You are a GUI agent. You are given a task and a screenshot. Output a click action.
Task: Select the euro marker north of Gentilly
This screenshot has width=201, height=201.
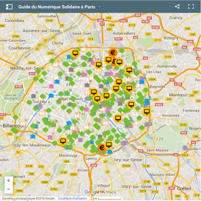pos(102,148)
